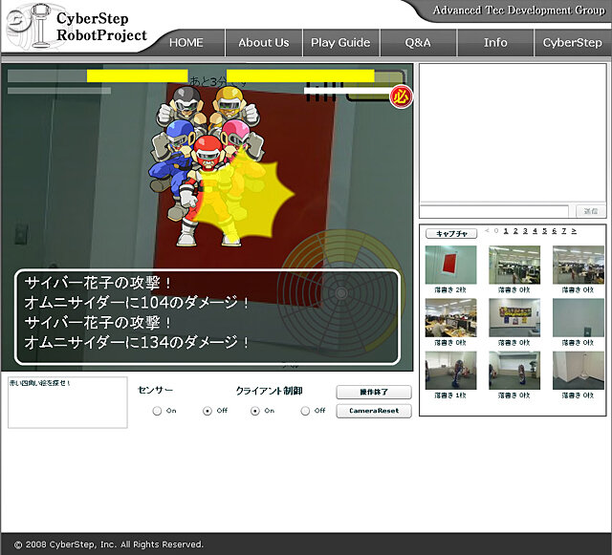Click the 操作終了 button
The image size is (612, 555).
point(374,392)
